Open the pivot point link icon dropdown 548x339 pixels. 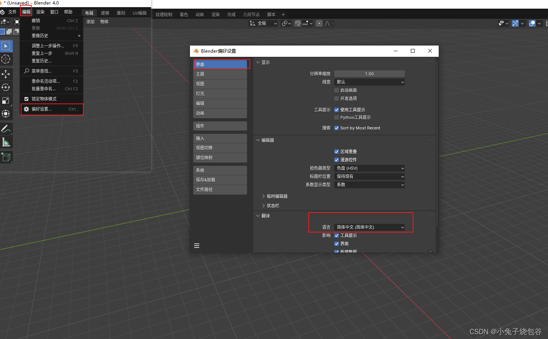286,23
